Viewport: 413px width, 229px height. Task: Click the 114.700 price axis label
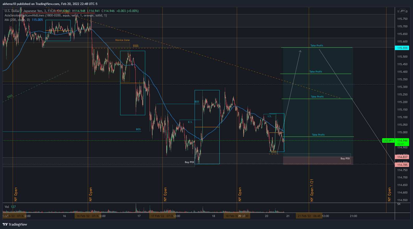pos(402,177)
